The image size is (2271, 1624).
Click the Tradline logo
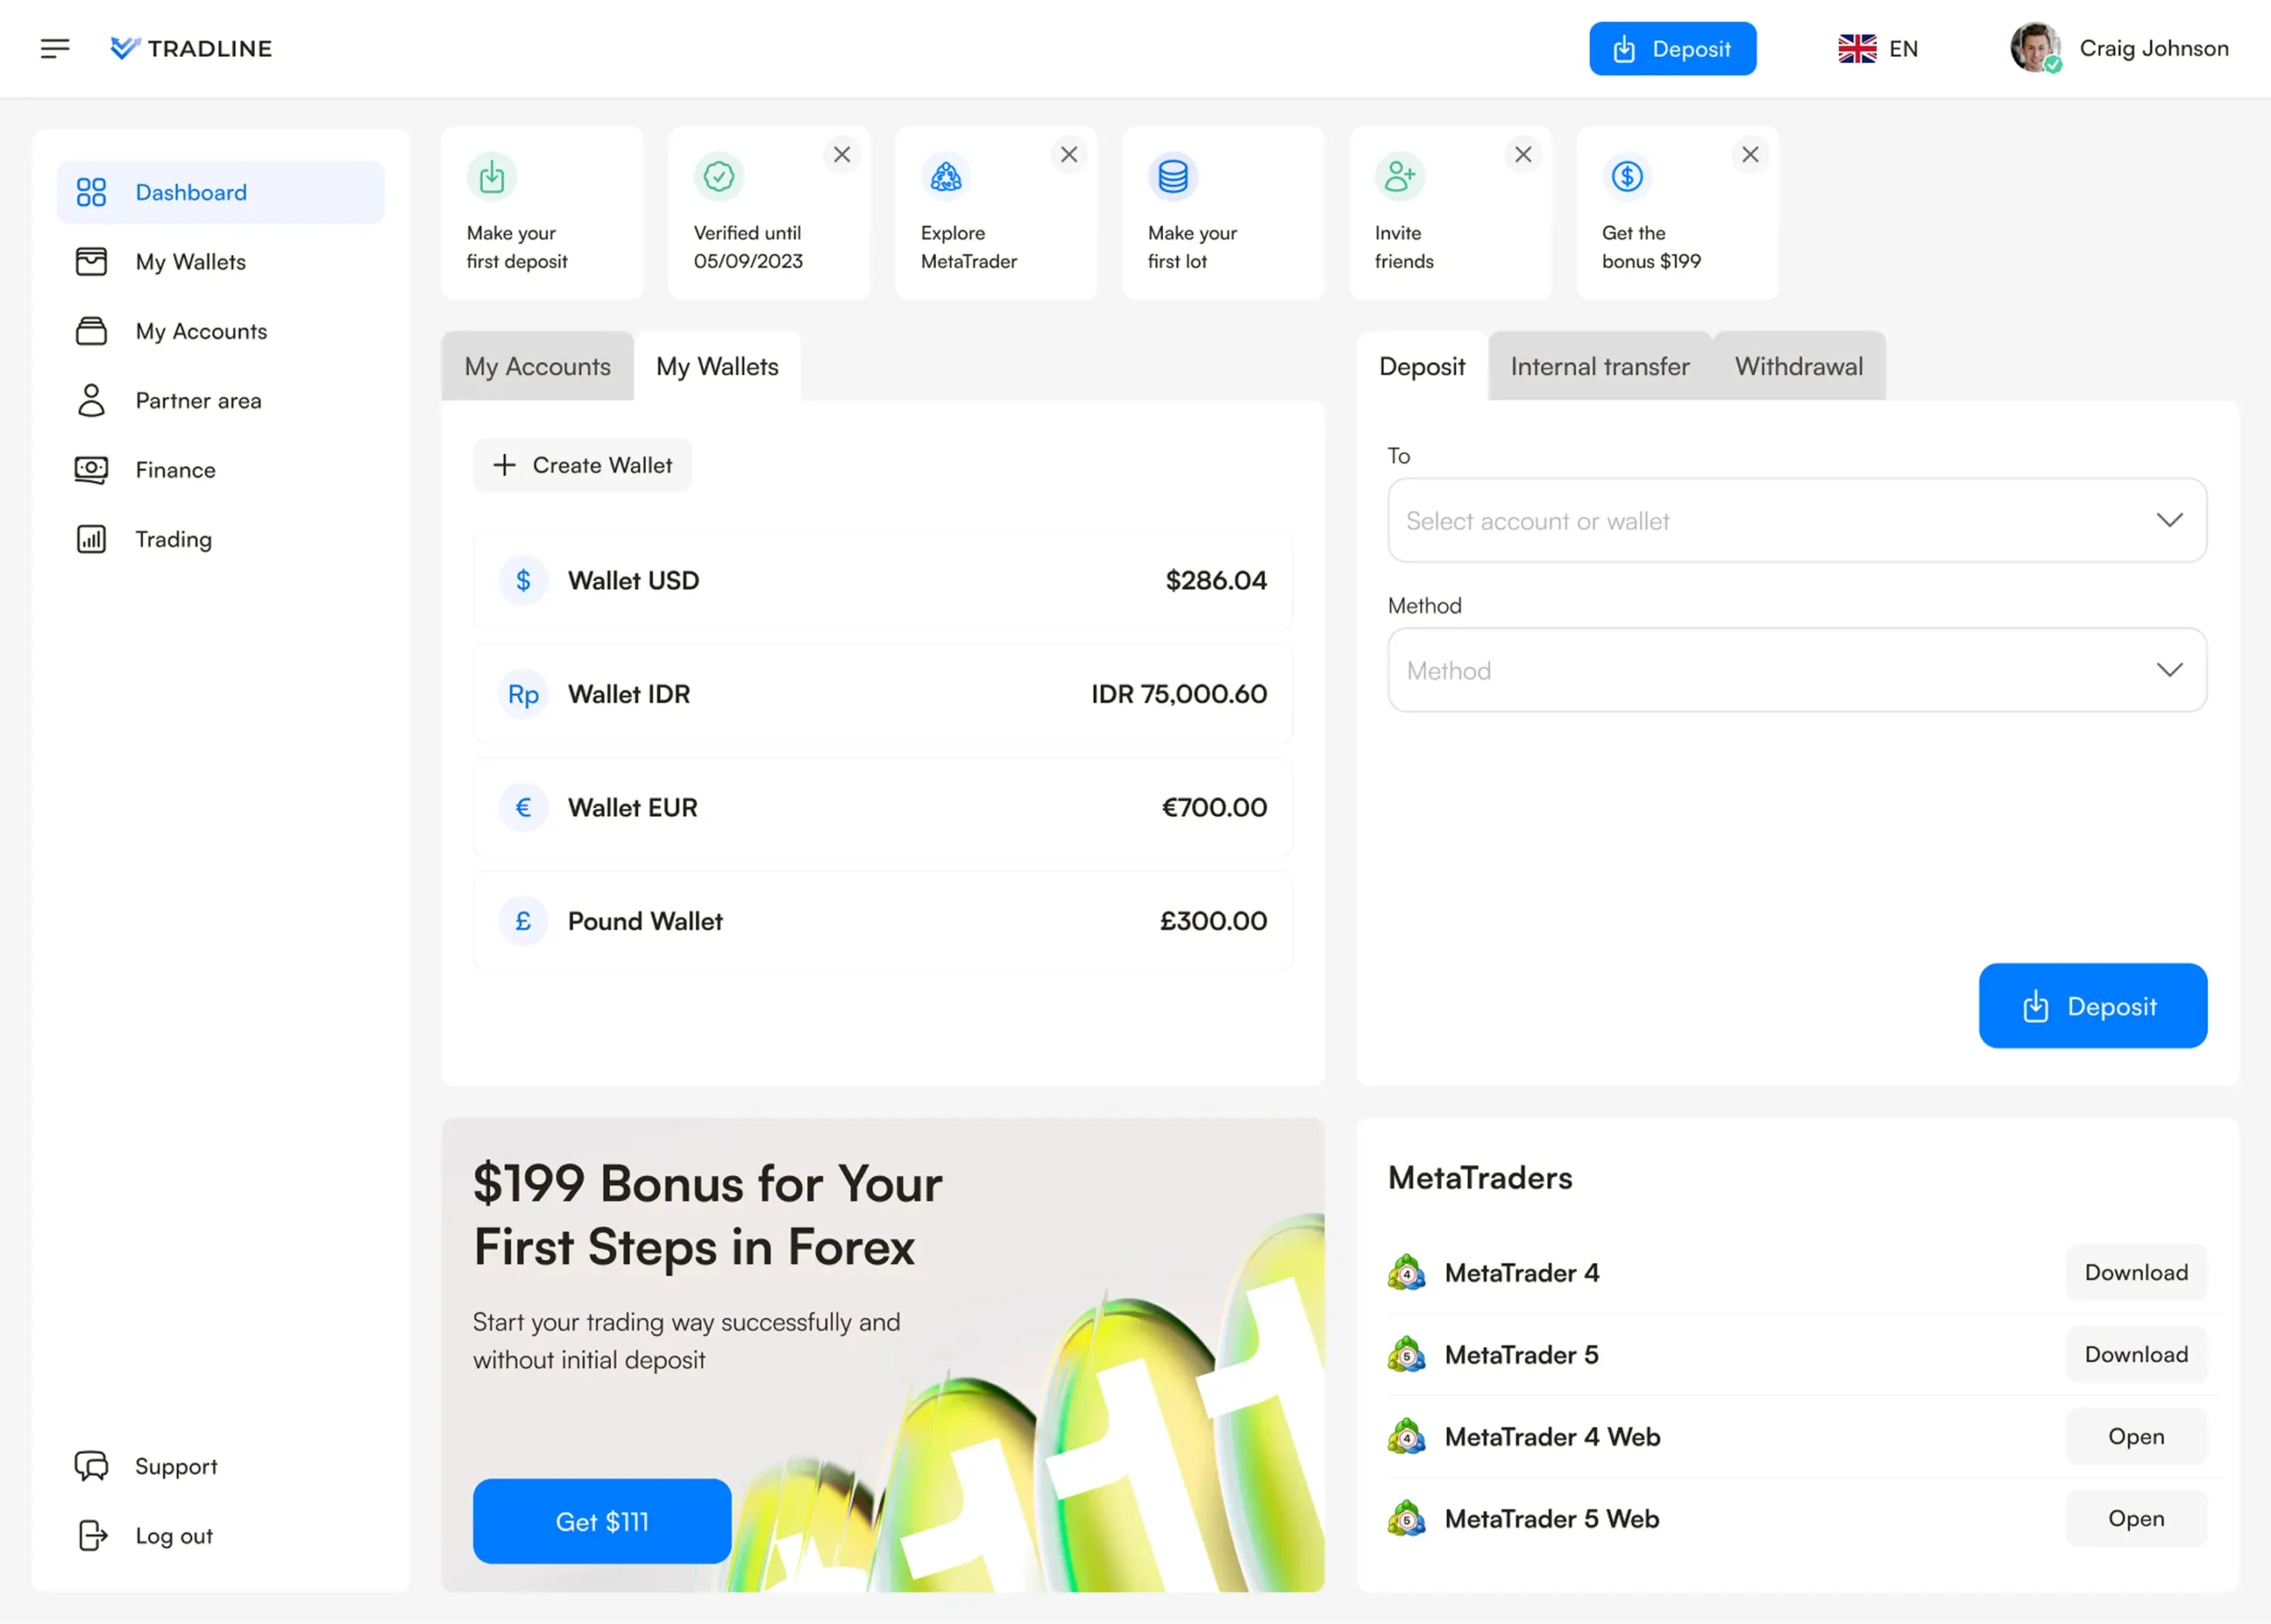(x=191, y=48)
